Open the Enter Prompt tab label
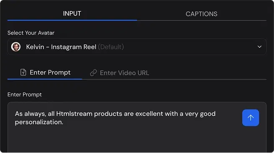Screen dimensions: 274x153 [x=50, y=72]
